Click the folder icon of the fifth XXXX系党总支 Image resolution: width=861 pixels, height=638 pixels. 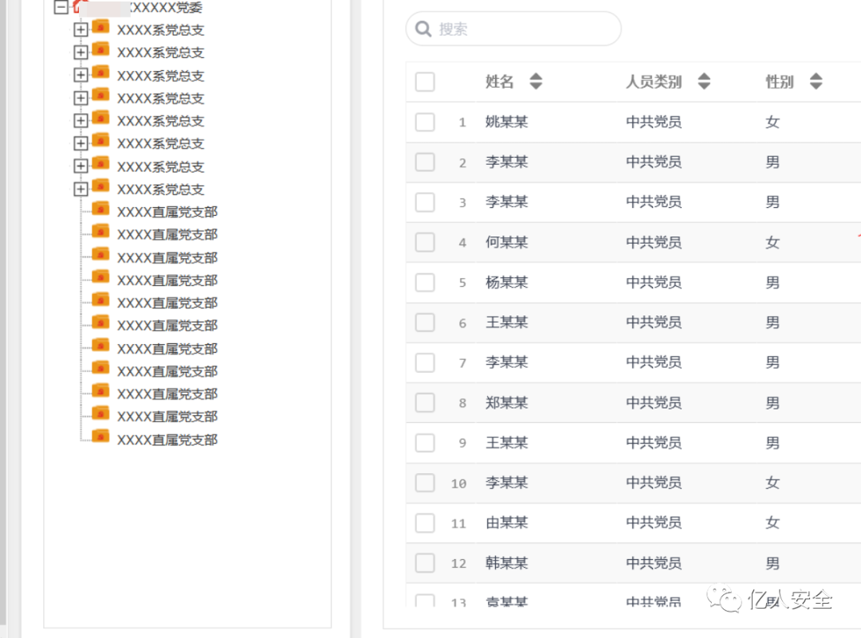point(101,120)
